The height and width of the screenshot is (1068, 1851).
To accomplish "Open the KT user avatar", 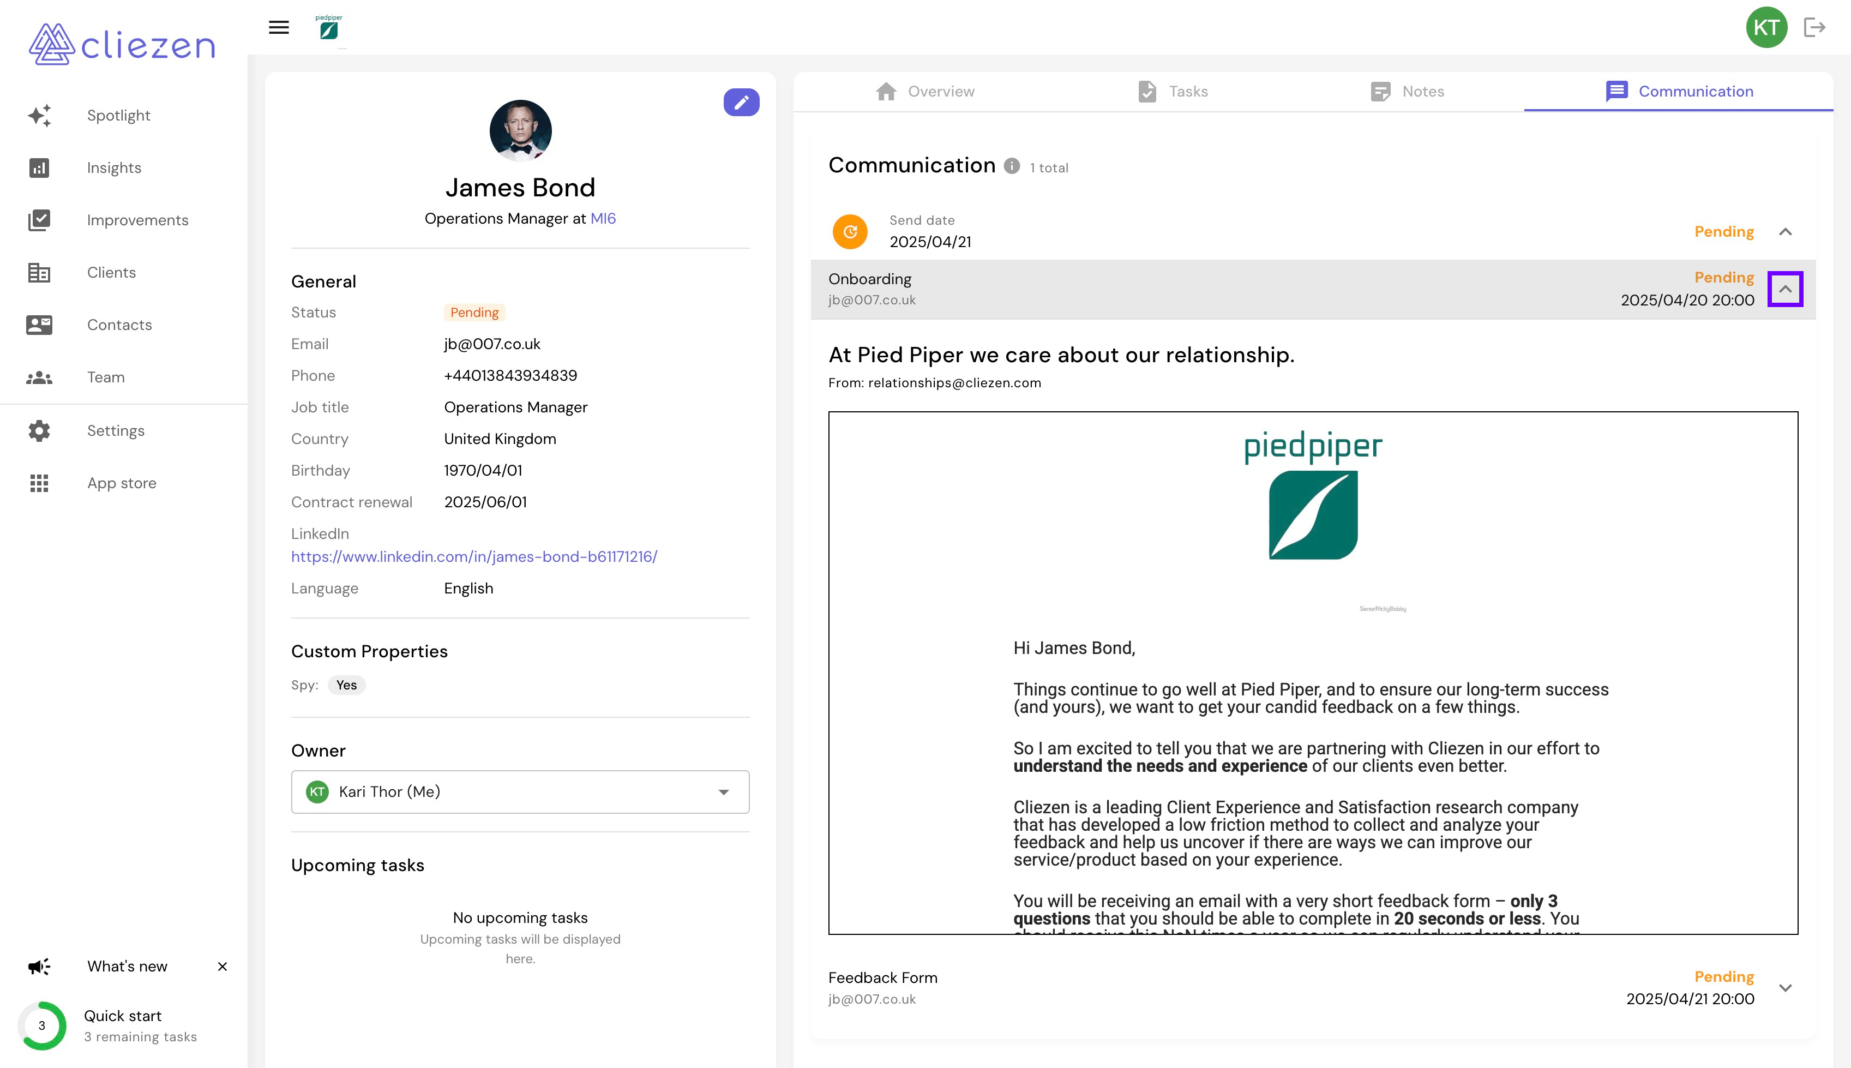I will 1766,27.
